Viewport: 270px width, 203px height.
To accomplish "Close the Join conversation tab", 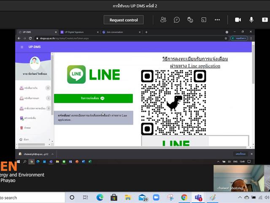I will point(140,32).
